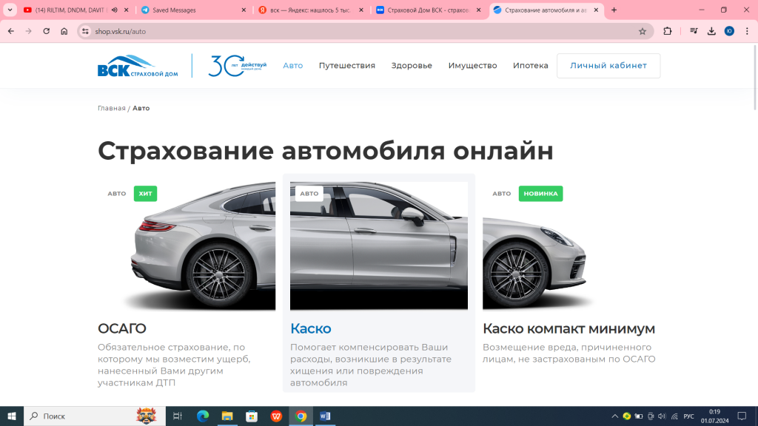Close the YouTube tab
Image resolution: width=758 pixels, height=426 pixels.
coord(126,10)
